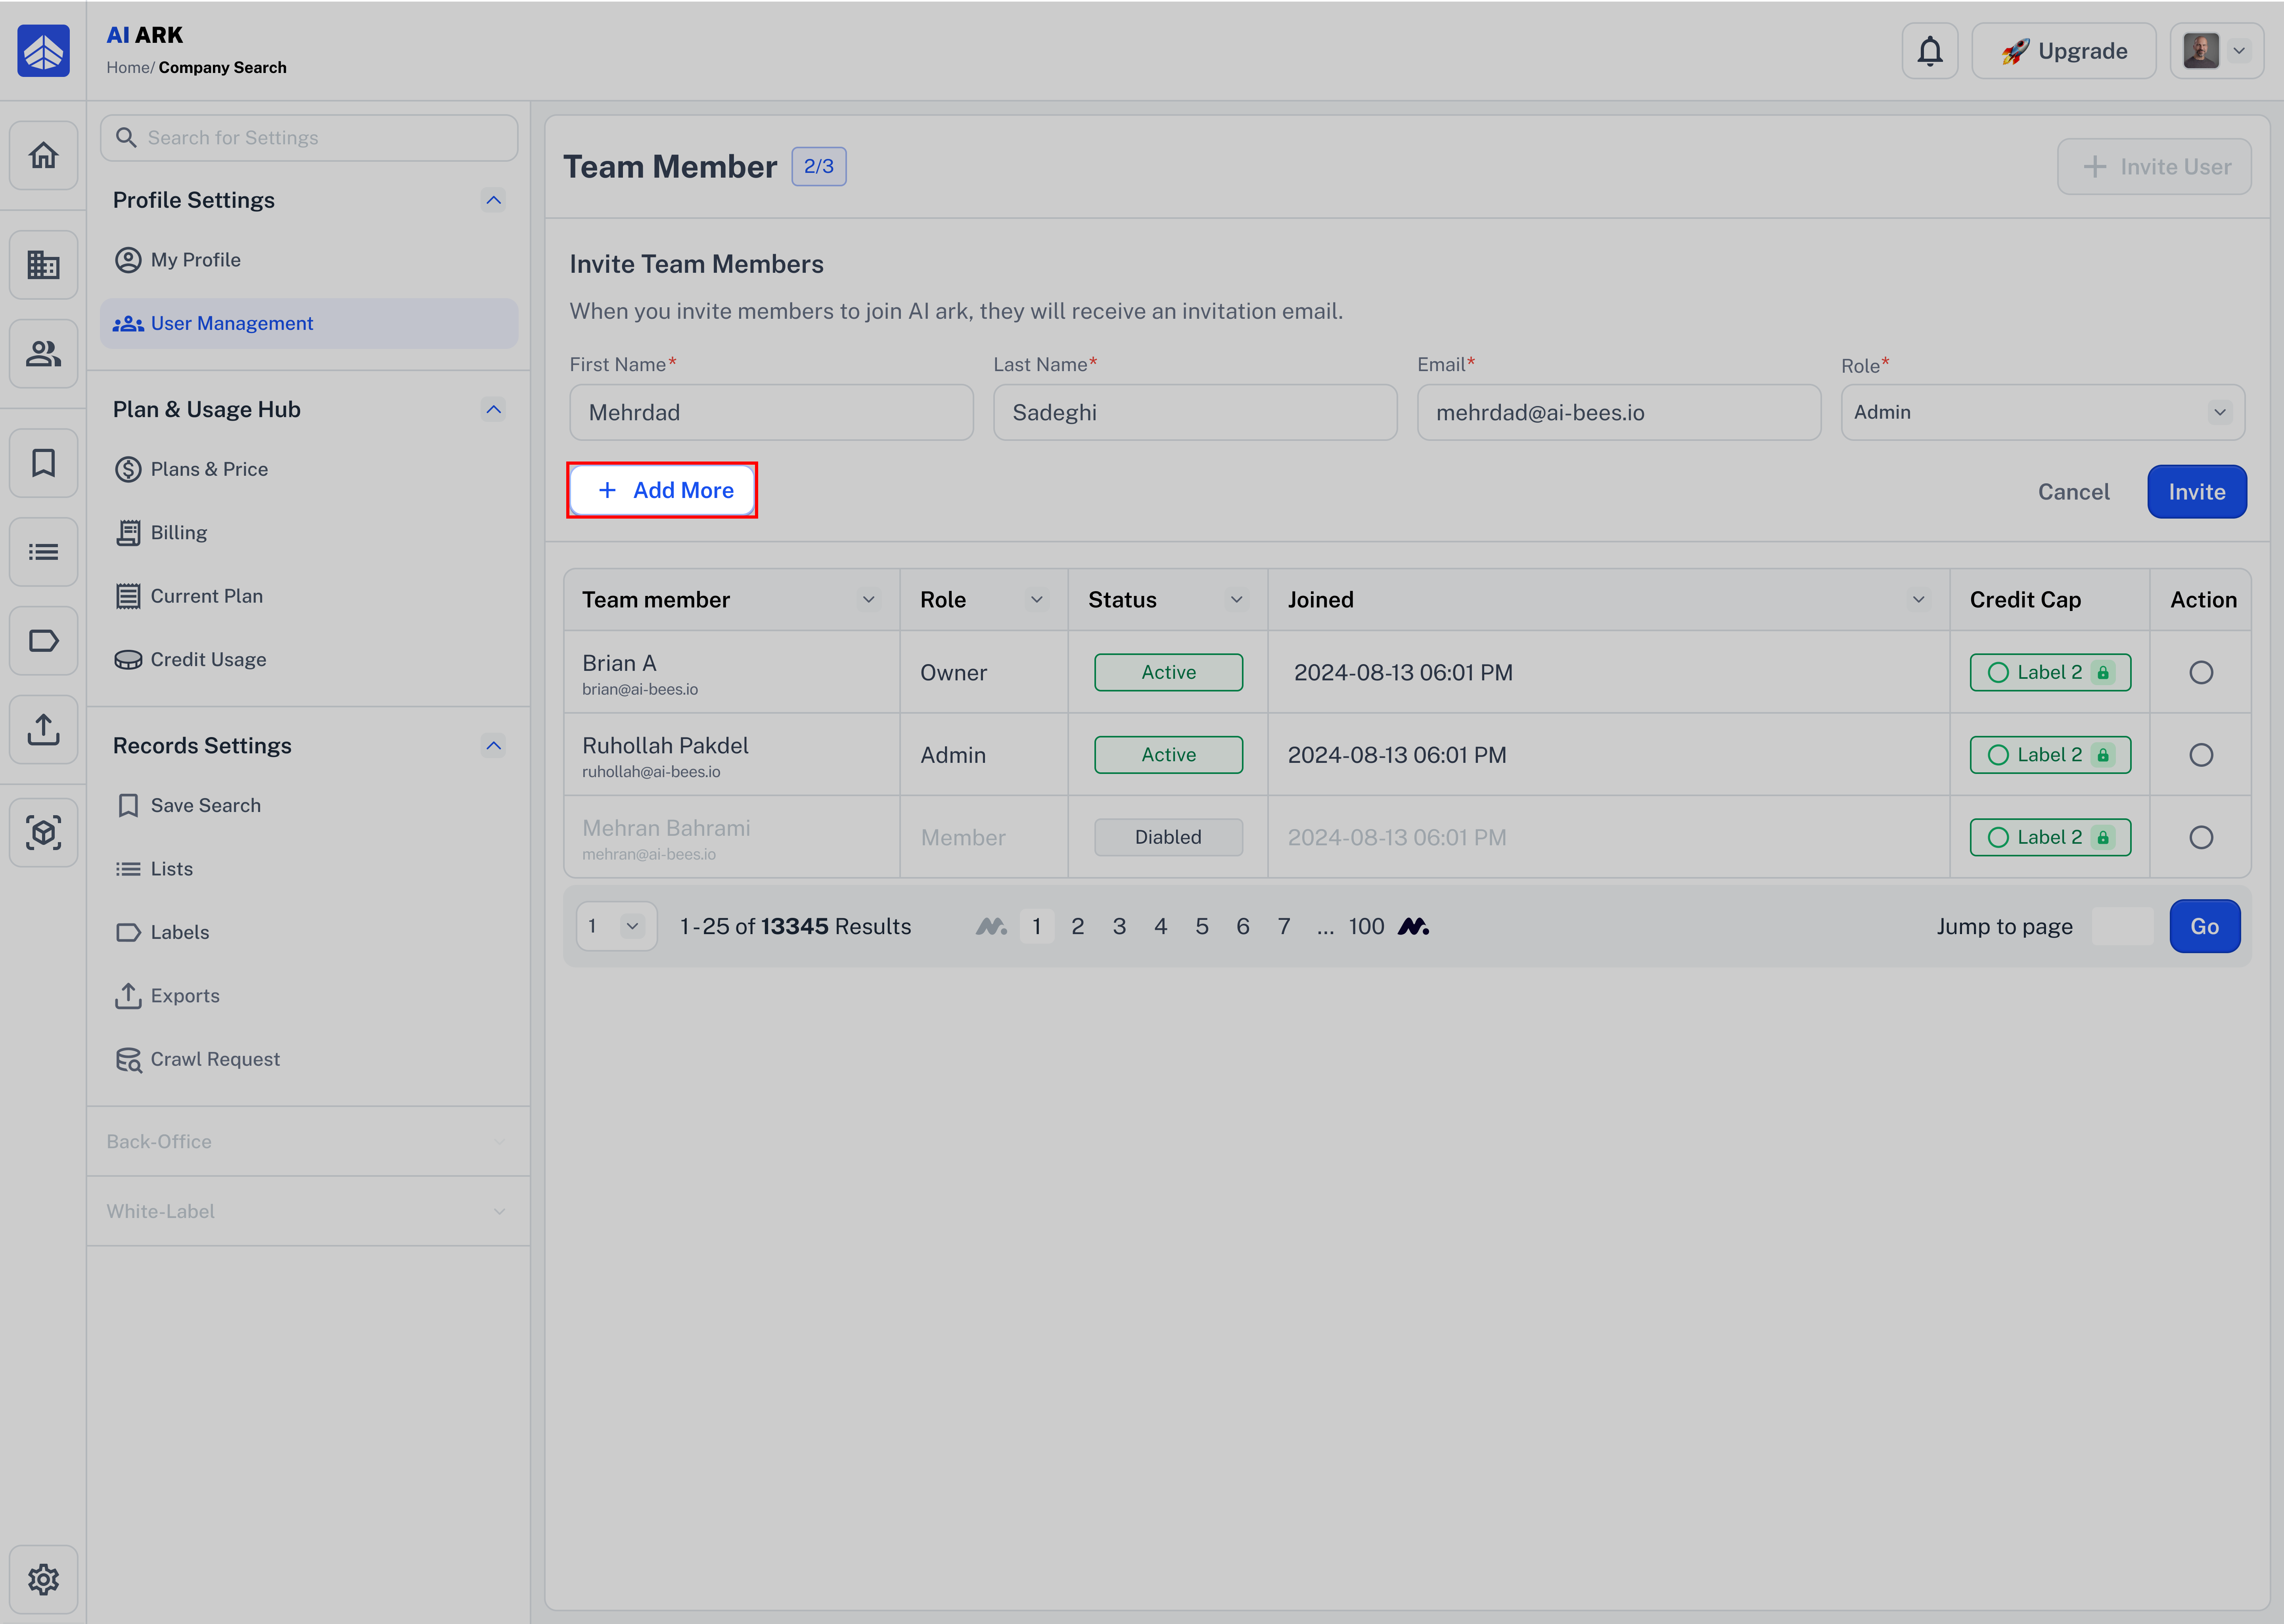Open My Profile settings
This screenshot has width=2284, height=1624.
[x=308, y=260]
